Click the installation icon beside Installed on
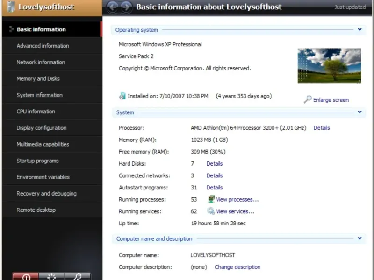Image resolution: width=374 pixels, height=280 pixels. tap(122, 96)
